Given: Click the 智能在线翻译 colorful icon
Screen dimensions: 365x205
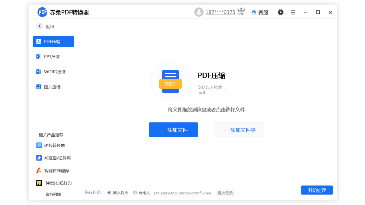Looking at the screenshot, I should click(x=39, y=171).
